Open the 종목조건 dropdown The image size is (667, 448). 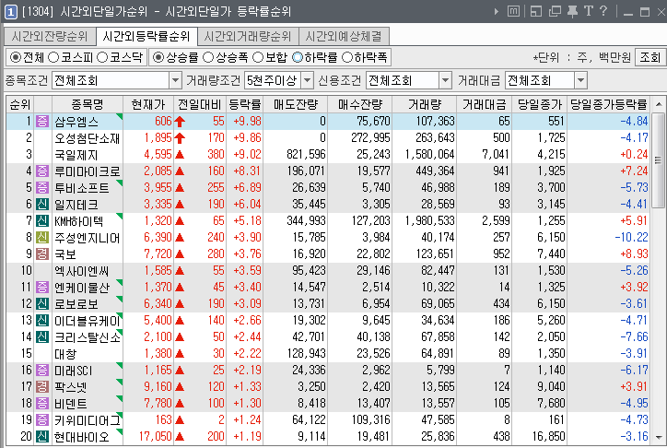175,80
